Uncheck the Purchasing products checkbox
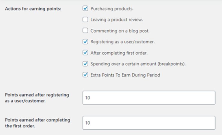 pyautogui.click(x=85, y=8)
